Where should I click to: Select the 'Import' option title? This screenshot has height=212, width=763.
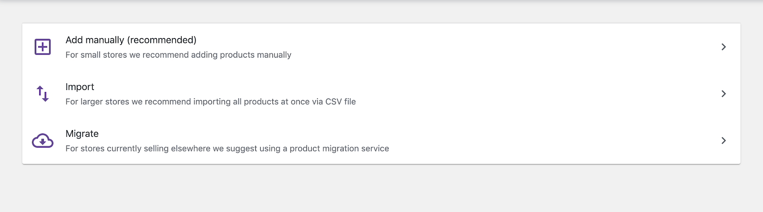pos(80,87)
